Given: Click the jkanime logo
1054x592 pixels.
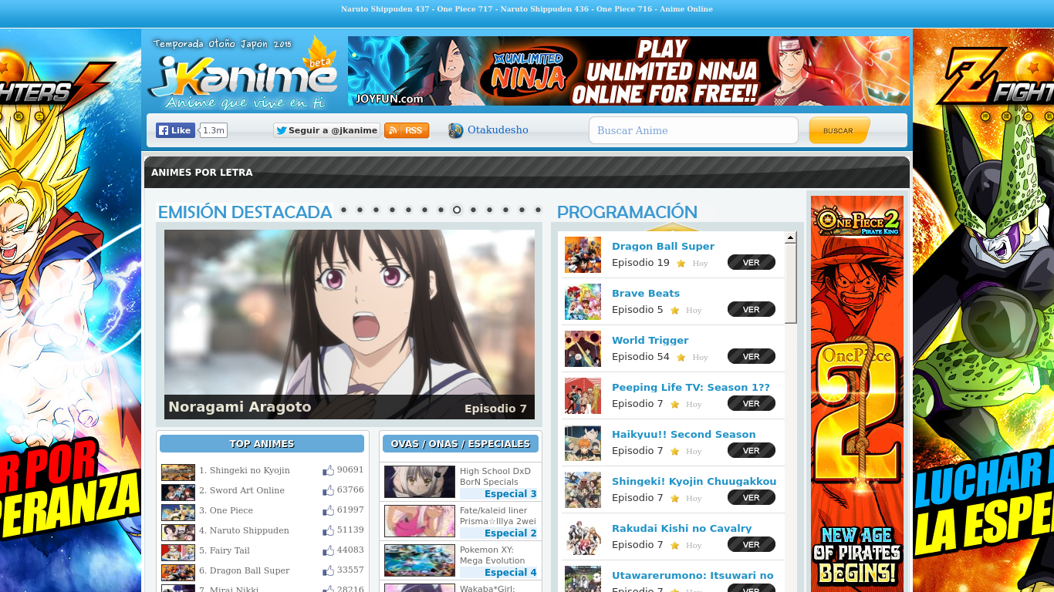Looking at the screenshot, I should click(242, 73).
